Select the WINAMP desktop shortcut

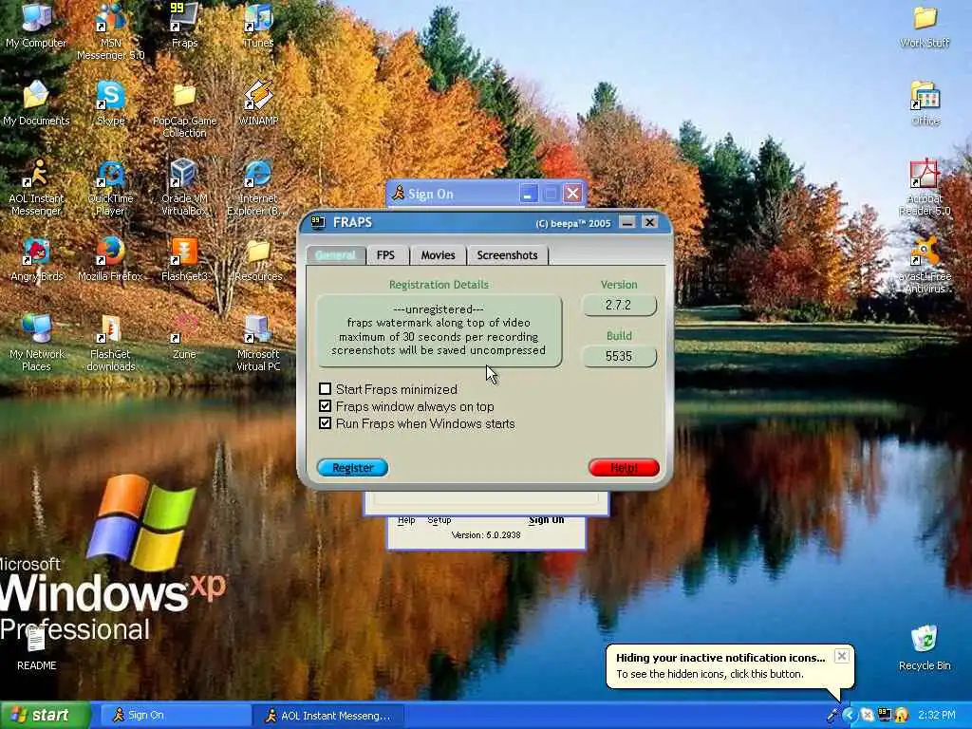(x=258, y=103)
